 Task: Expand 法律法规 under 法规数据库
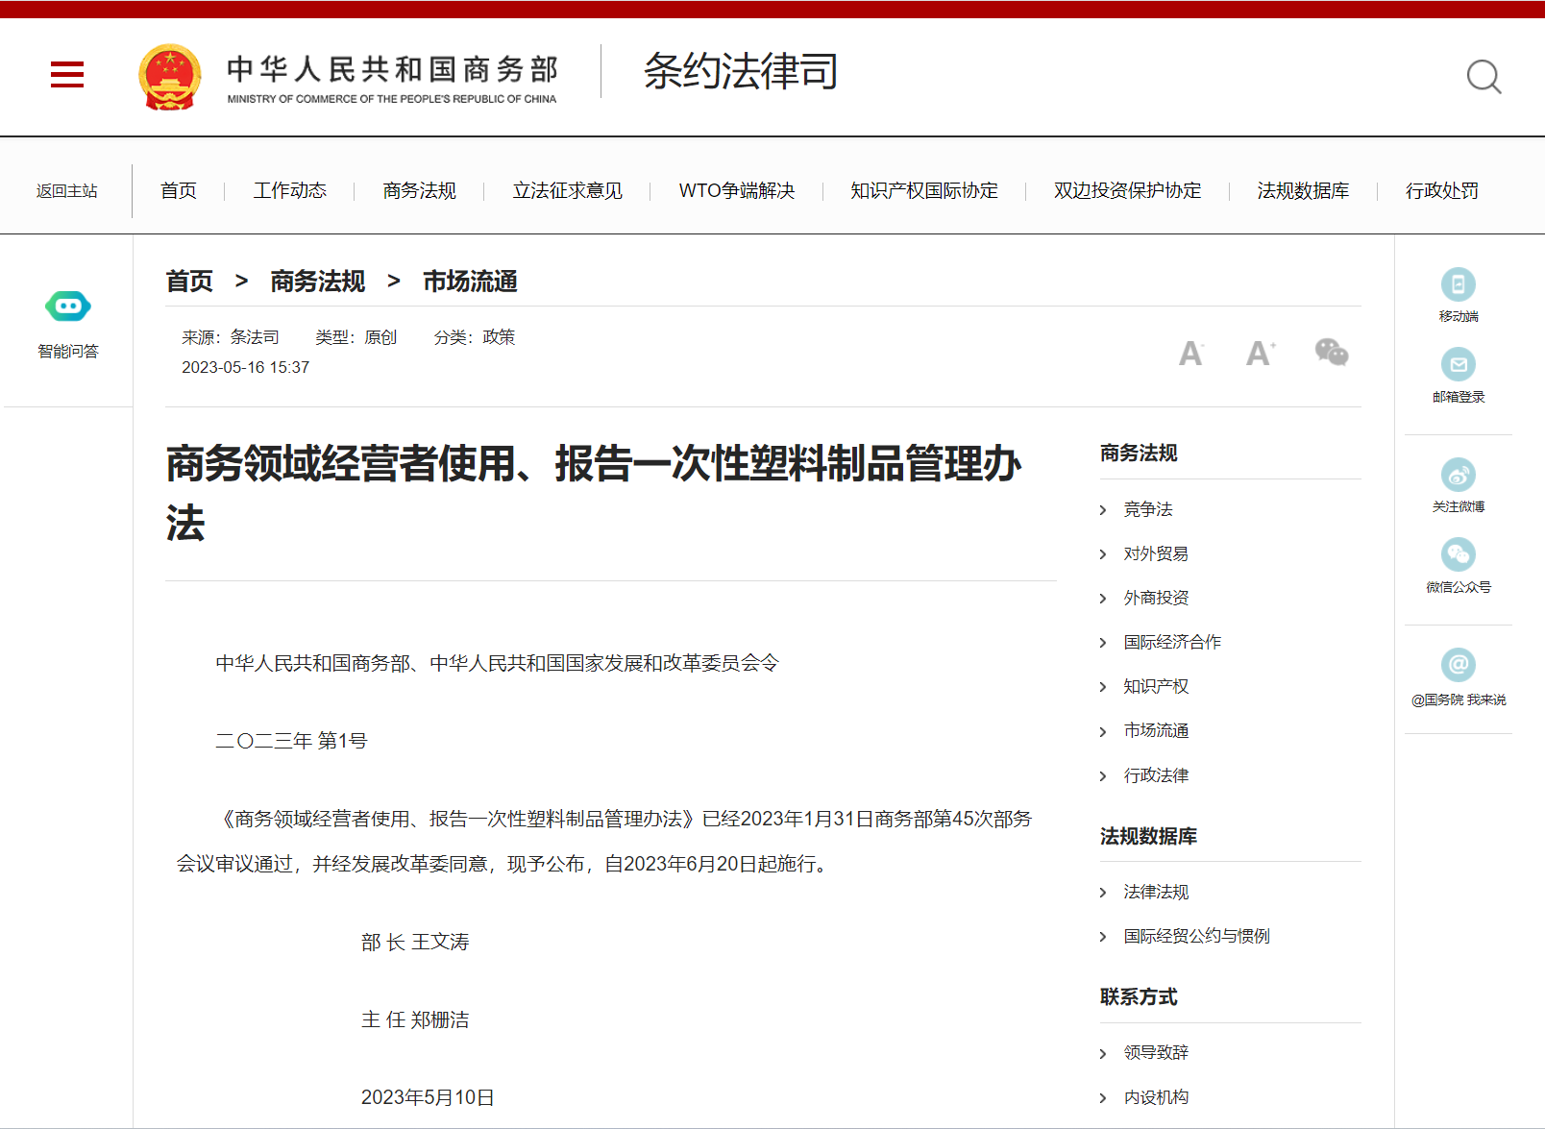(1155, 892)
